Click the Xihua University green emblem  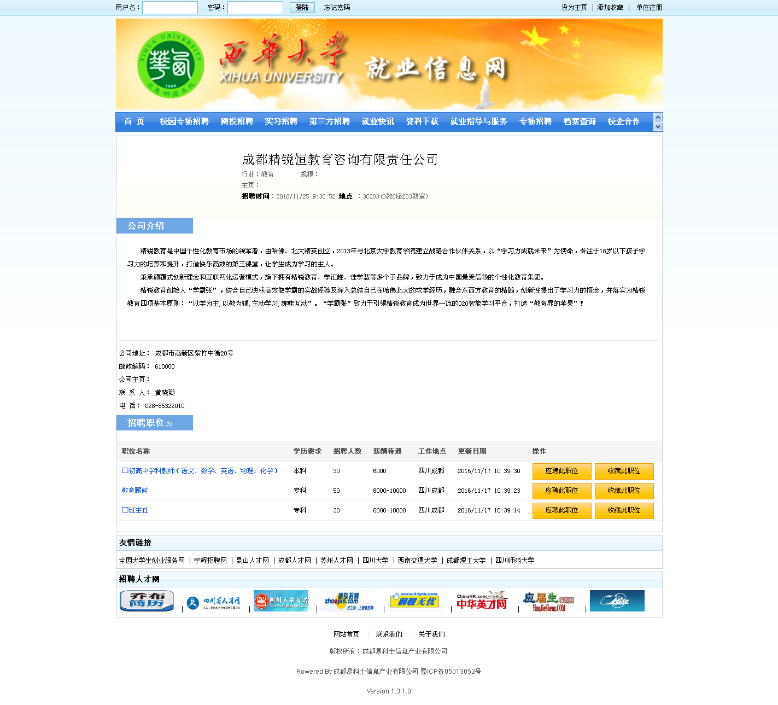170,65
